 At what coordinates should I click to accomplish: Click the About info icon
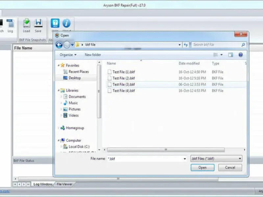[66, 23]
